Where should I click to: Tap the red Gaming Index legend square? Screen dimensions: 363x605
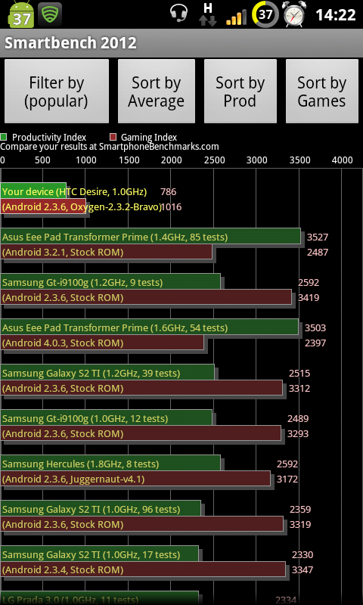pos(113,137)
